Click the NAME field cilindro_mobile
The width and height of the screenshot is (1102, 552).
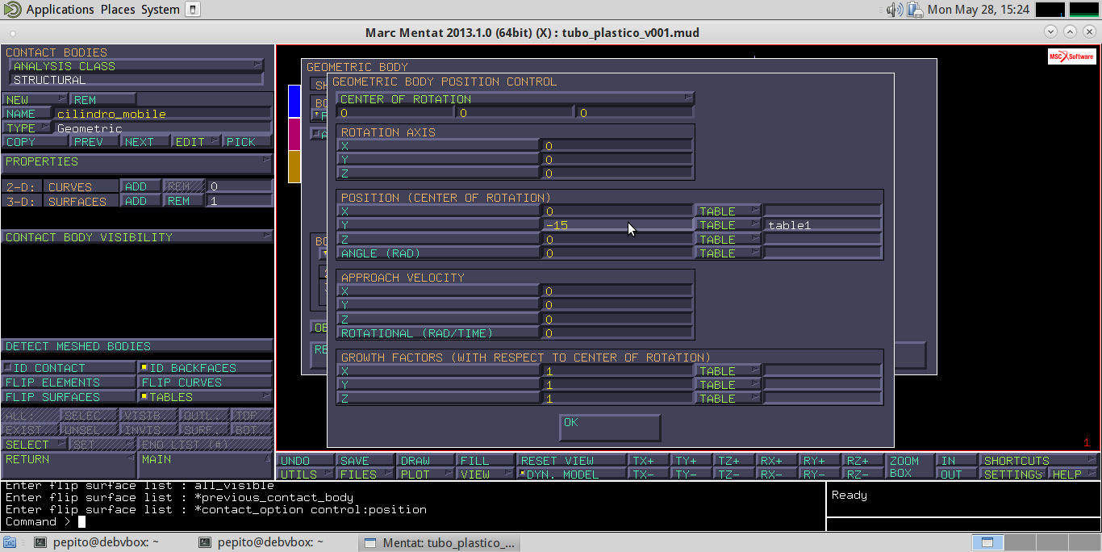click(x=162, y=114)
